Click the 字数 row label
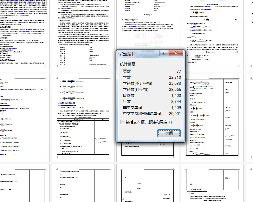This screenshot has height=202, width=253. (127, 77)
